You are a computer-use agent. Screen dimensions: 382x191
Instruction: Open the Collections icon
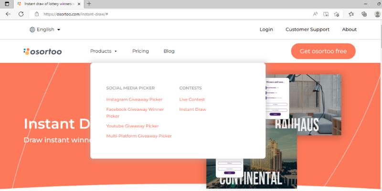coord(364,14)
